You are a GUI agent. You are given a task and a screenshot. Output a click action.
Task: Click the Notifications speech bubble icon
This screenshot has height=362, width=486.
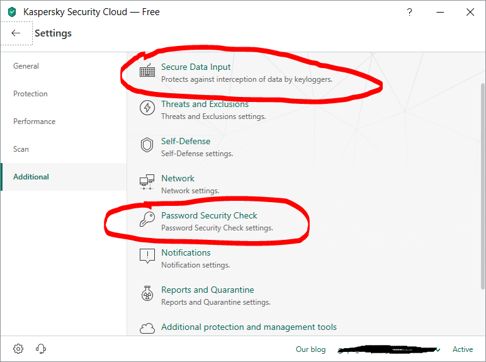pos(147,256)
